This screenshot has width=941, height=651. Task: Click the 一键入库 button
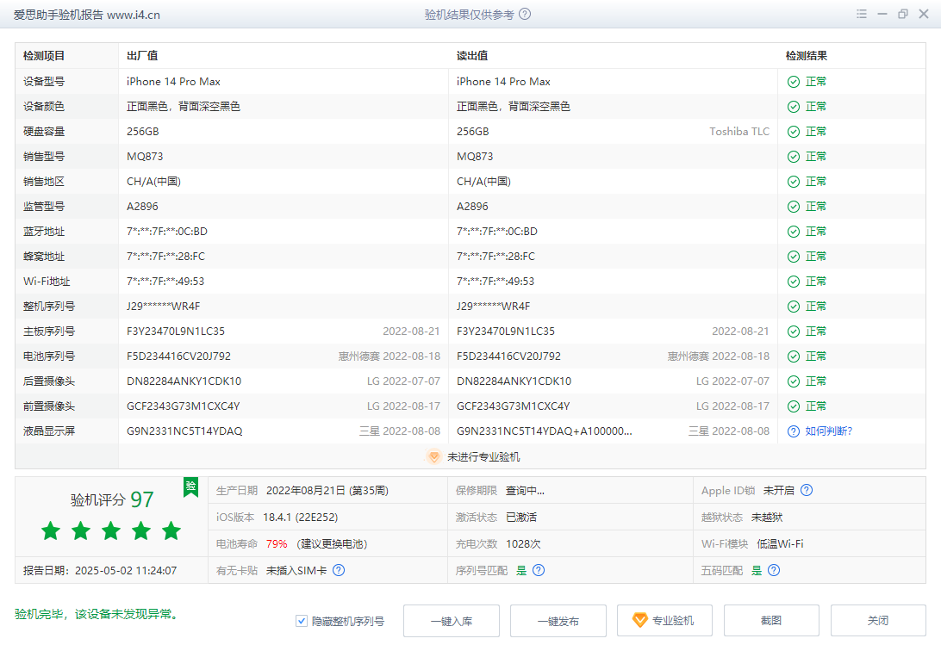pos(452,621)
